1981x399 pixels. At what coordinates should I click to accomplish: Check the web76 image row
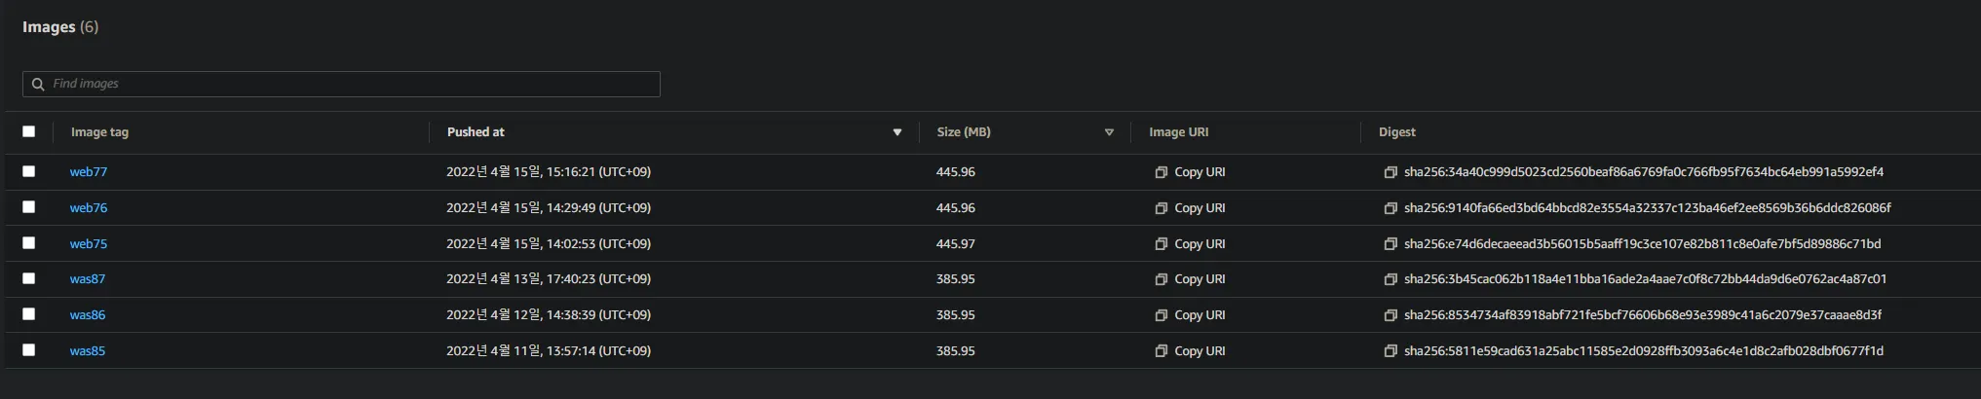pos(29,207)
